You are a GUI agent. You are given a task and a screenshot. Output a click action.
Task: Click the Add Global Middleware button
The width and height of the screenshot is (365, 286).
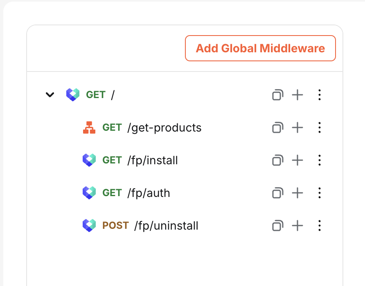point(260,48)
